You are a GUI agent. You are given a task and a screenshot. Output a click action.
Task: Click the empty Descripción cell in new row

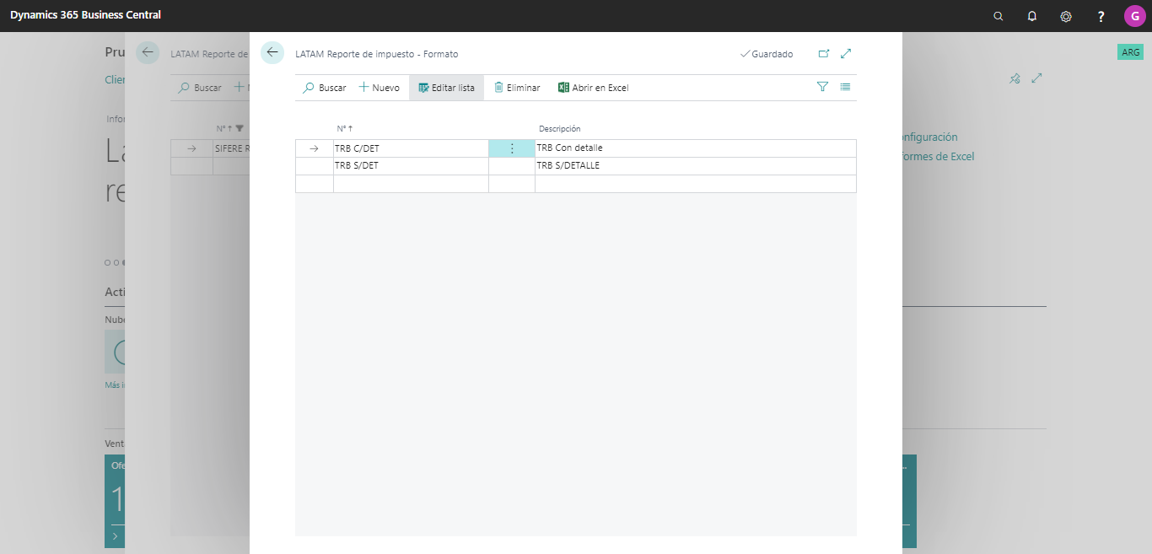coord(695,184)
